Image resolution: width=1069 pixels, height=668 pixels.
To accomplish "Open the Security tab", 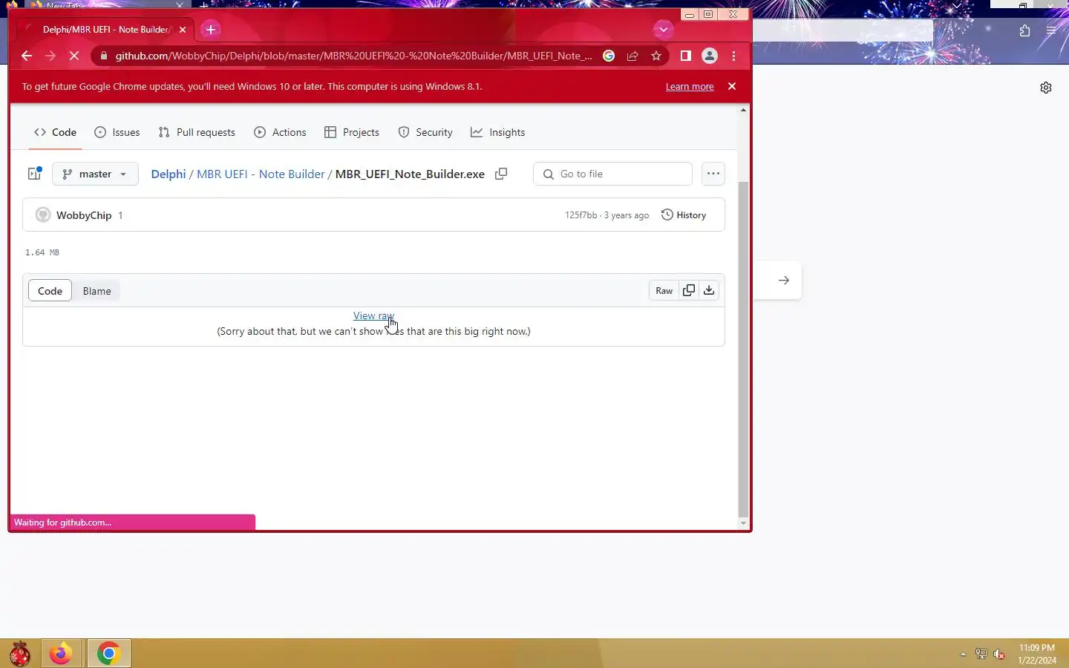I will pos(425,132).
